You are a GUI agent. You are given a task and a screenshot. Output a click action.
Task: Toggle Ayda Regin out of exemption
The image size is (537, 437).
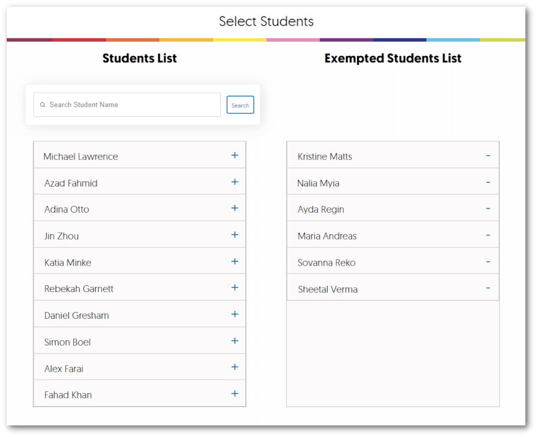point(488,208)
